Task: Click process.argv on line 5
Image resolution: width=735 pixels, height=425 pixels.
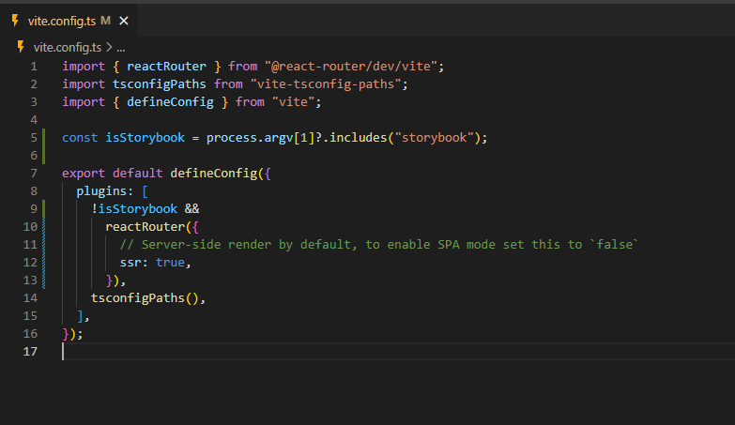Action: [250, 138]
